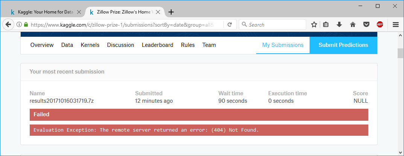
Task: Click the green secure padlock icon
Action: pyautogui.click(x=26, y=25)
